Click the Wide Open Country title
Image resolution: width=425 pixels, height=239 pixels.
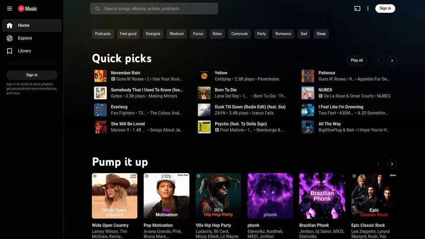click(x=110, y=225)
